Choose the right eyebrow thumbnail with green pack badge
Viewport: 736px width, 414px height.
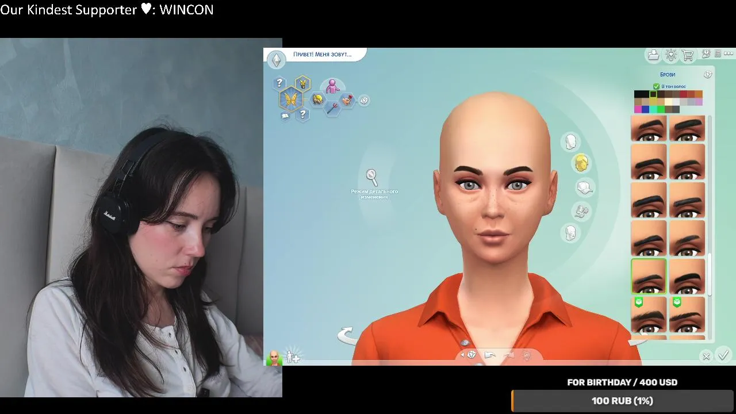(x=687, y=315)
